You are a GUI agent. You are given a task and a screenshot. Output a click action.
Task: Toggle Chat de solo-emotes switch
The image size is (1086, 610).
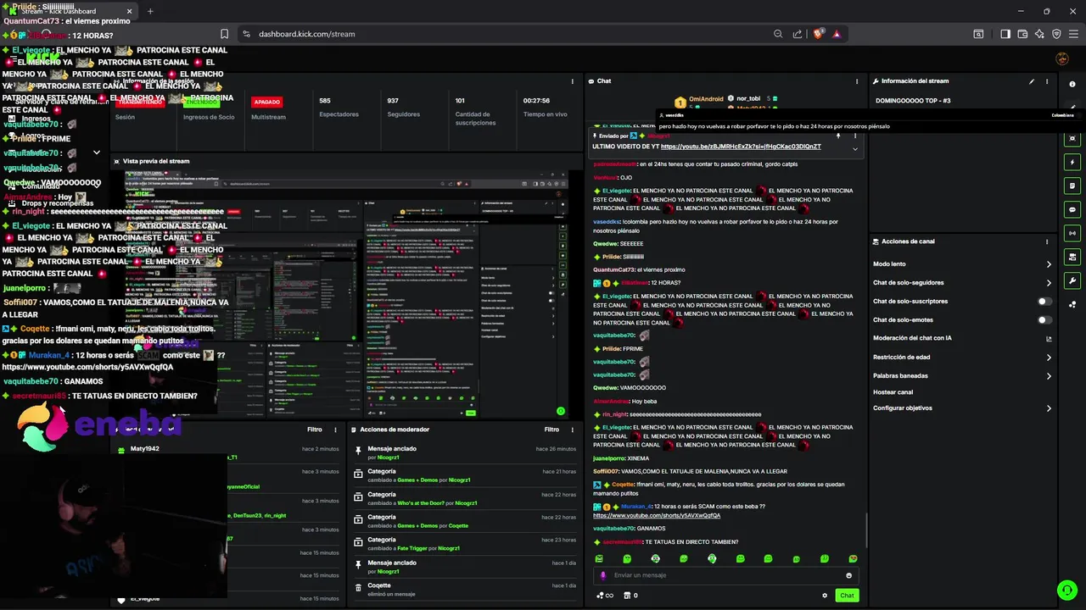[x=1045, y=320]
